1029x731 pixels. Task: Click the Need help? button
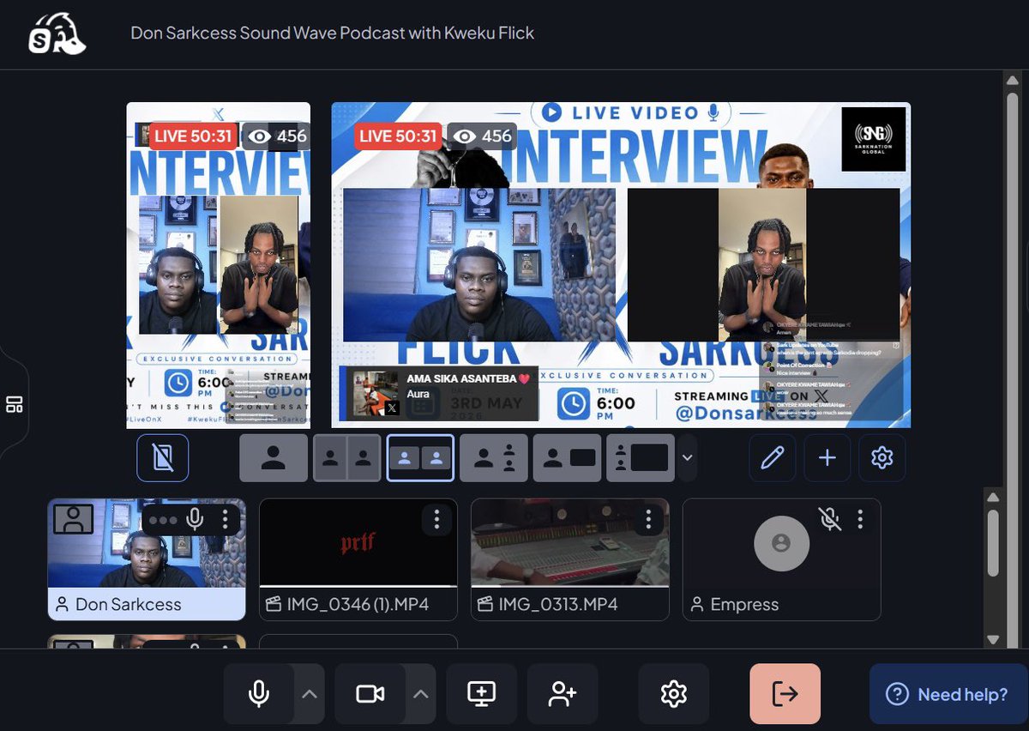coord(948,694)
